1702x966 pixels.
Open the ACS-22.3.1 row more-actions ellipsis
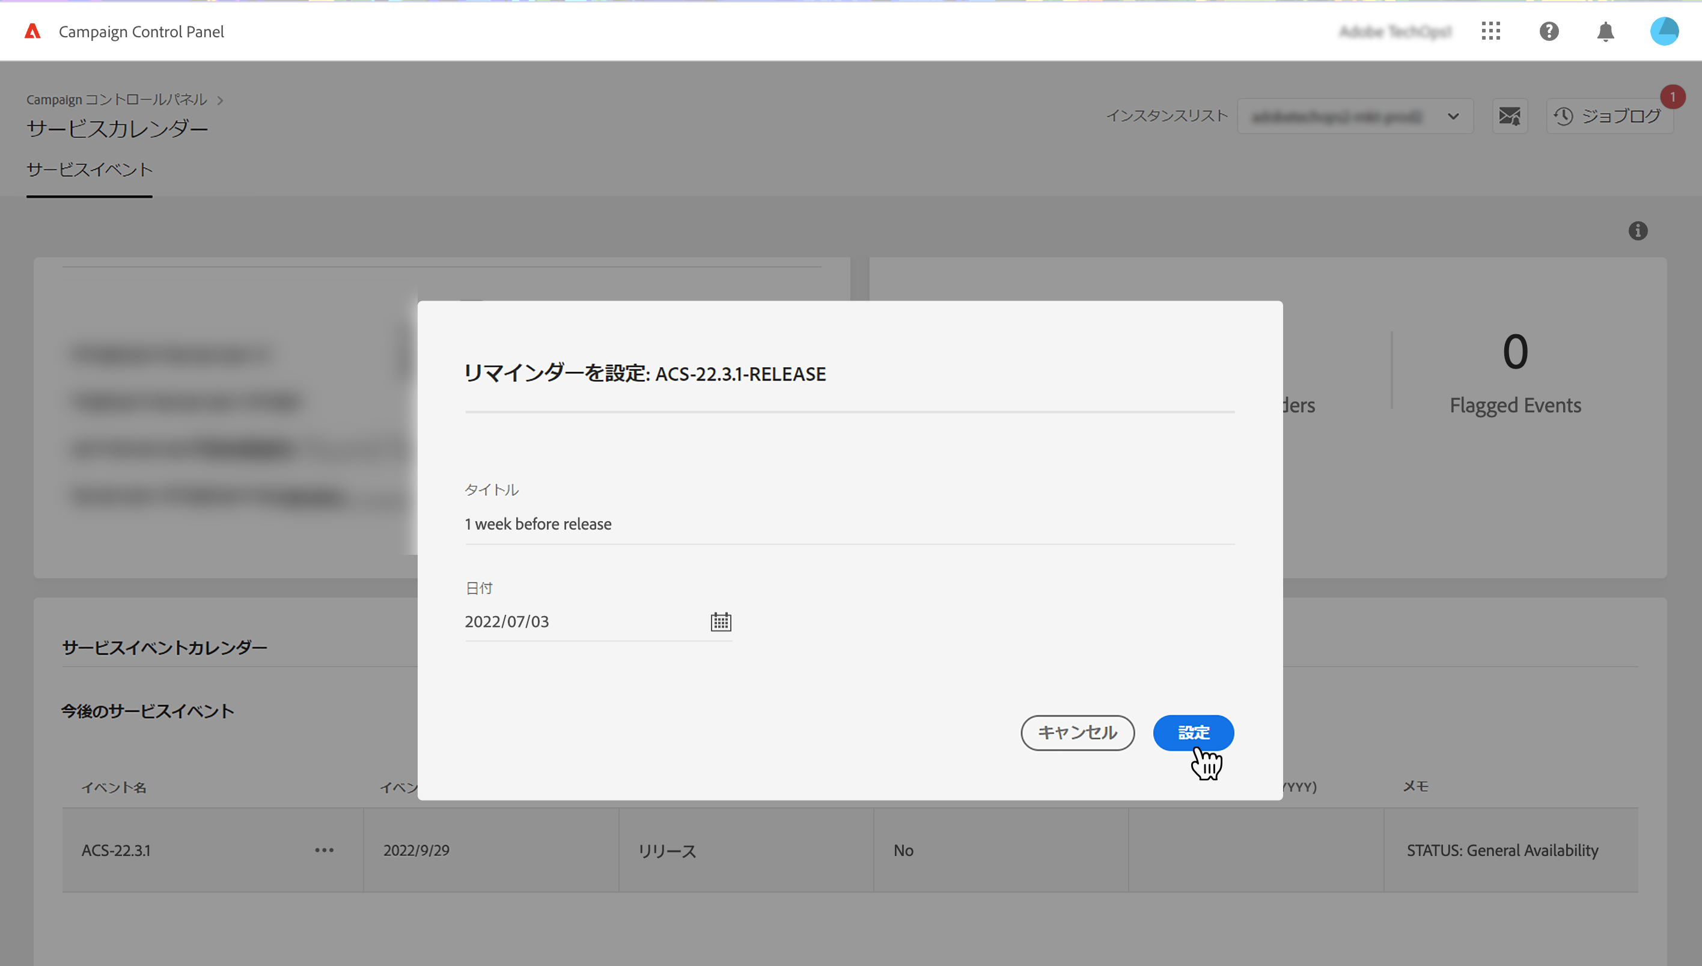click(325, 850)
